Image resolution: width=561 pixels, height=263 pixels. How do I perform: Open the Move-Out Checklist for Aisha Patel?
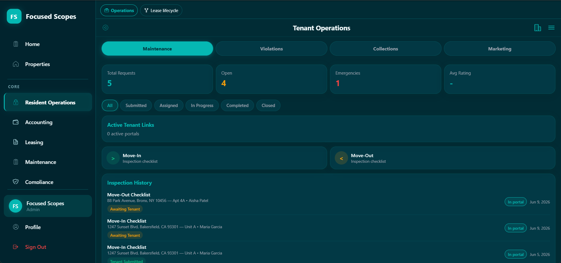pos(328,202)
